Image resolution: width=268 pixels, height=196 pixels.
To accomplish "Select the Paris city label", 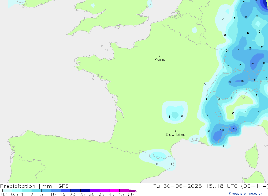I will [160, 59].
